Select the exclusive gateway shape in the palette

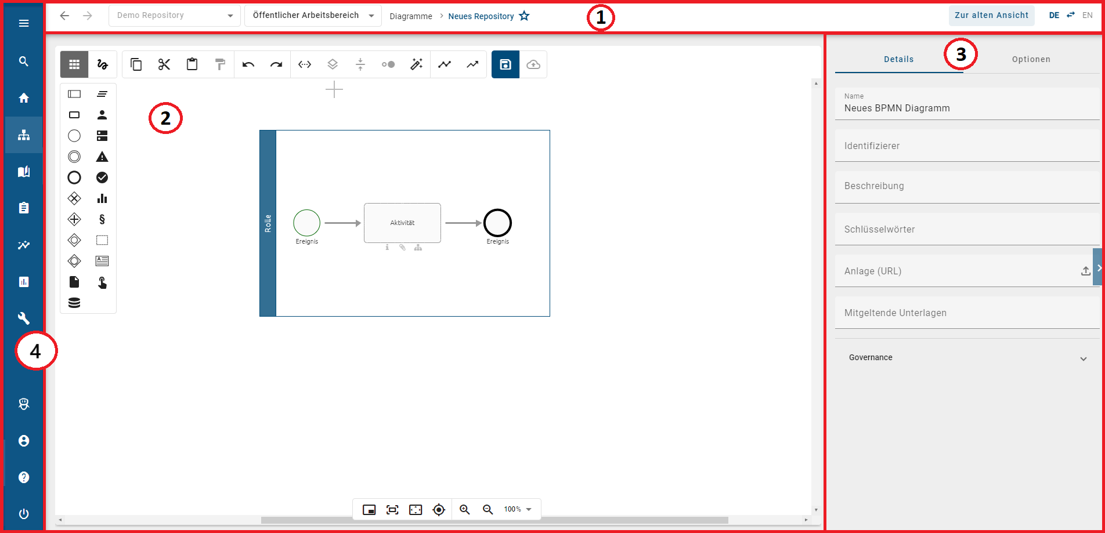click(74, 198)
